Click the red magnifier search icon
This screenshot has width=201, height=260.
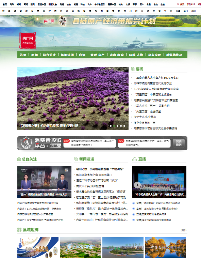click(x=178, y=4)
